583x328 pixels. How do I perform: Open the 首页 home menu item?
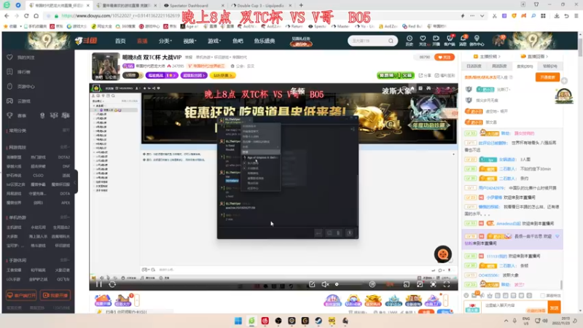pos(120,41)
